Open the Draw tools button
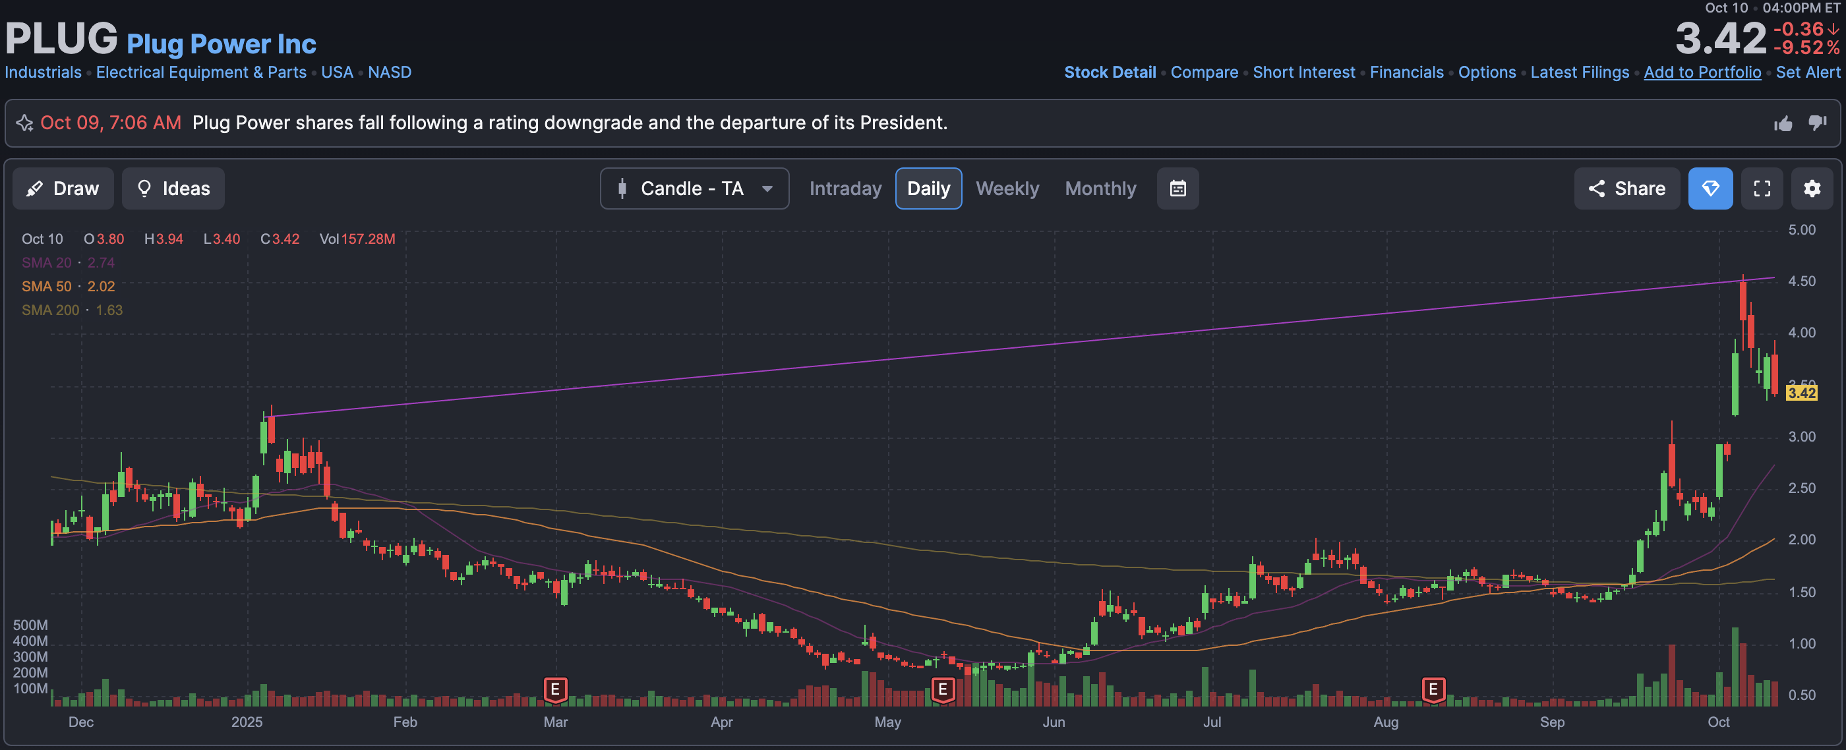 click(x=63, y=188)
